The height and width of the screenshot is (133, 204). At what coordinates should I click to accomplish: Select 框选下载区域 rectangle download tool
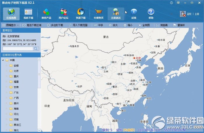point(32,25)
